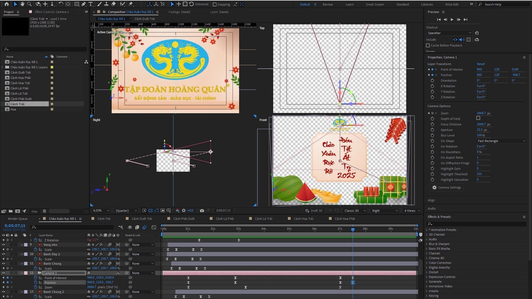The image size is (532, 299).
Task: Select the Brush tool
Action: point(99,4)
